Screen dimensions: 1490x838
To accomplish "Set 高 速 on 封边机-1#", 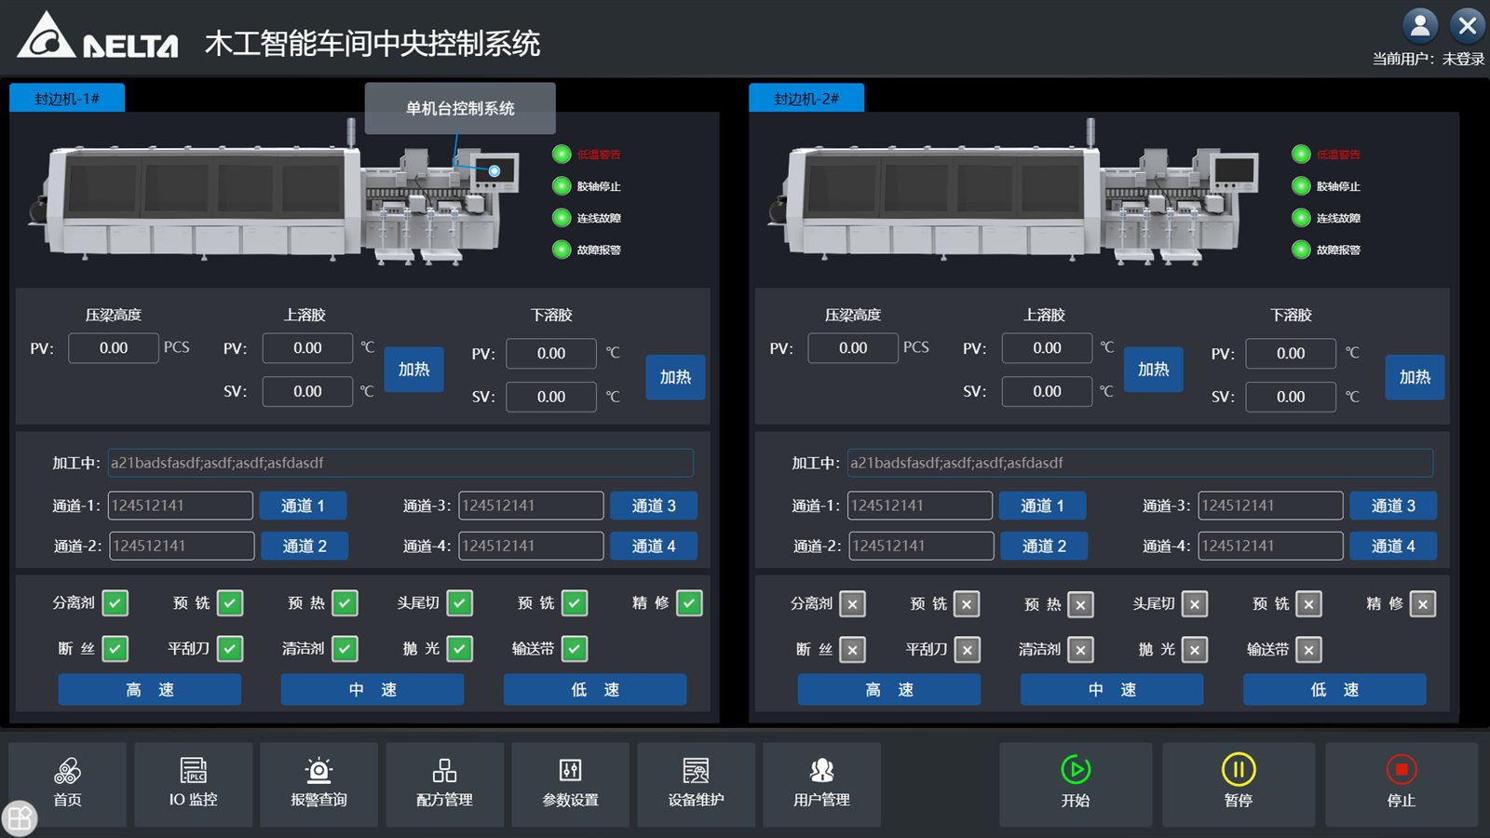I will point(150,690).
